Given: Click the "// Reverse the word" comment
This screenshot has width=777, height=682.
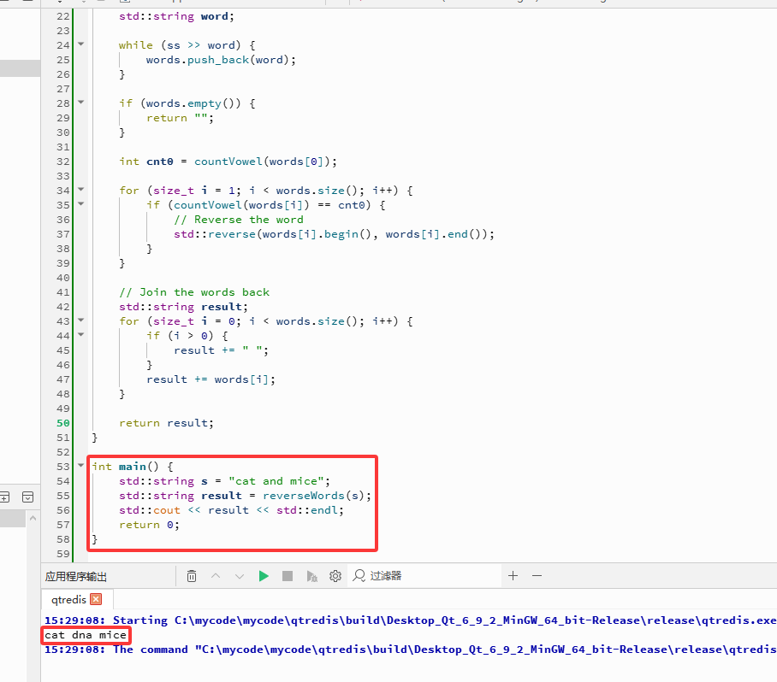Looking at the screenshot, I should (239, 220).
